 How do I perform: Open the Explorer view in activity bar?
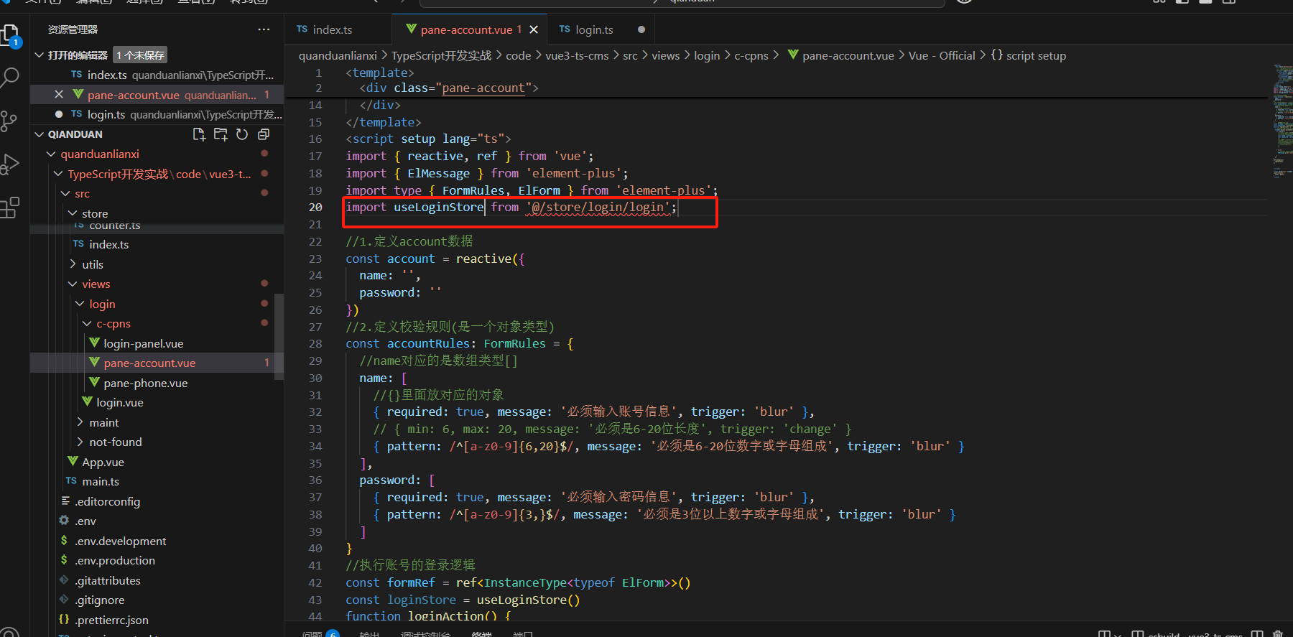point(10,36)
